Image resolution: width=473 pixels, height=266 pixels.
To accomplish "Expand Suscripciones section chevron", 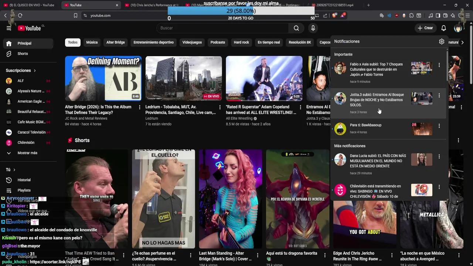I will (x=35, y=71).
